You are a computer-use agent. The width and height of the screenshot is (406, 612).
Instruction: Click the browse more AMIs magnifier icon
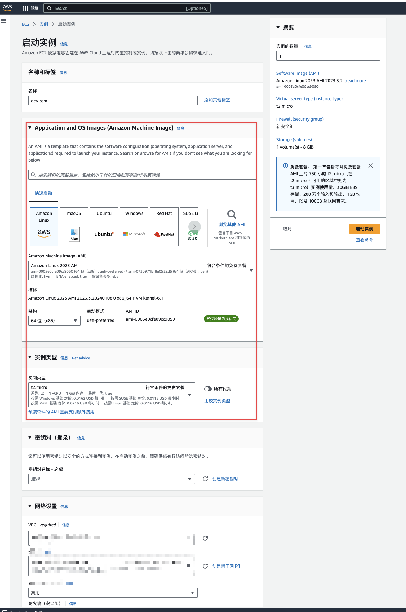coord(232,214)
